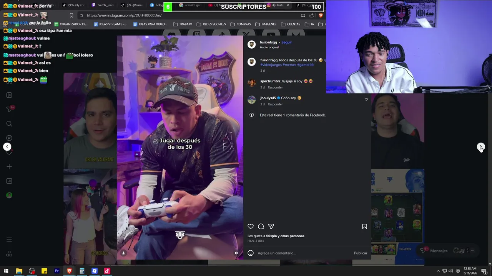The width and height of the screenshot is (492, 276).
Task: Focus the Agrega un comentario field
Action: click(304, 253)
